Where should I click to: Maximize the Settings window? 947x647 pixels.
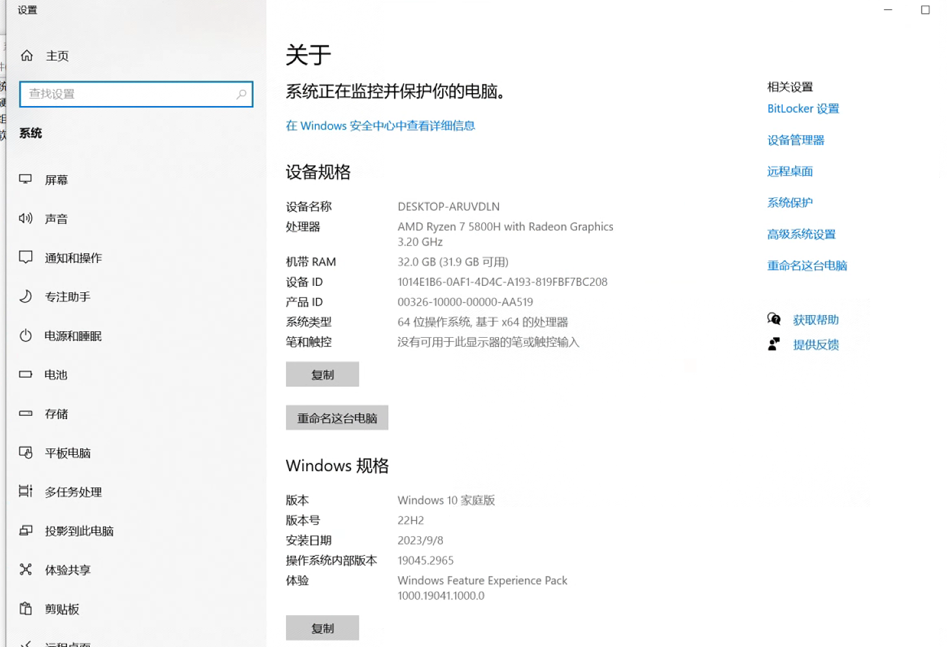[925, 10]
